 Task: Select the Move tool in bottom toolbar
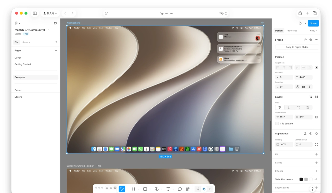point(122,189)
